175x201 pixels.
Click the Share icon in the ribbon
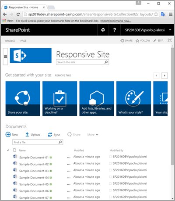tap(122, 40)
